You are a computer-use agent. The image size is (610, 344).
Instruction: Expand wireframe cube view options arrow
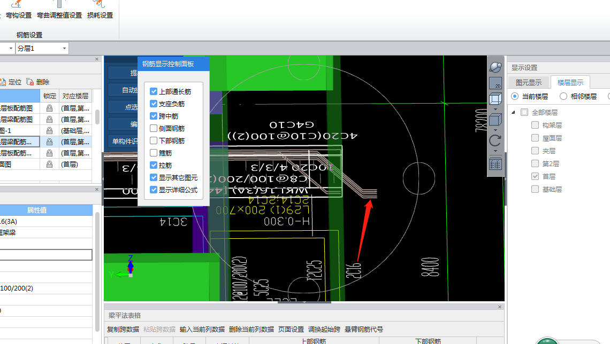pyautogui.click(x=495, y=109)
